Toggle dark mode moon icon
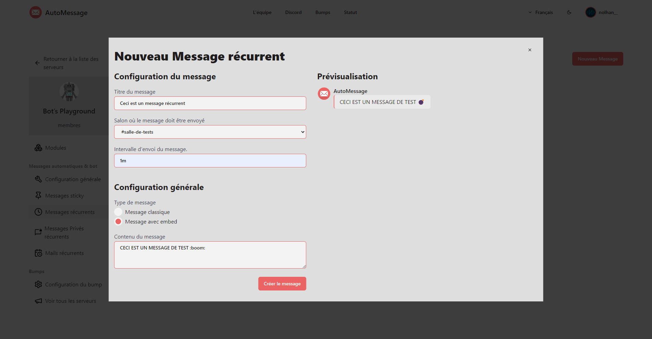The width and height of the screenshot is (652, 339). coord(569,12)
